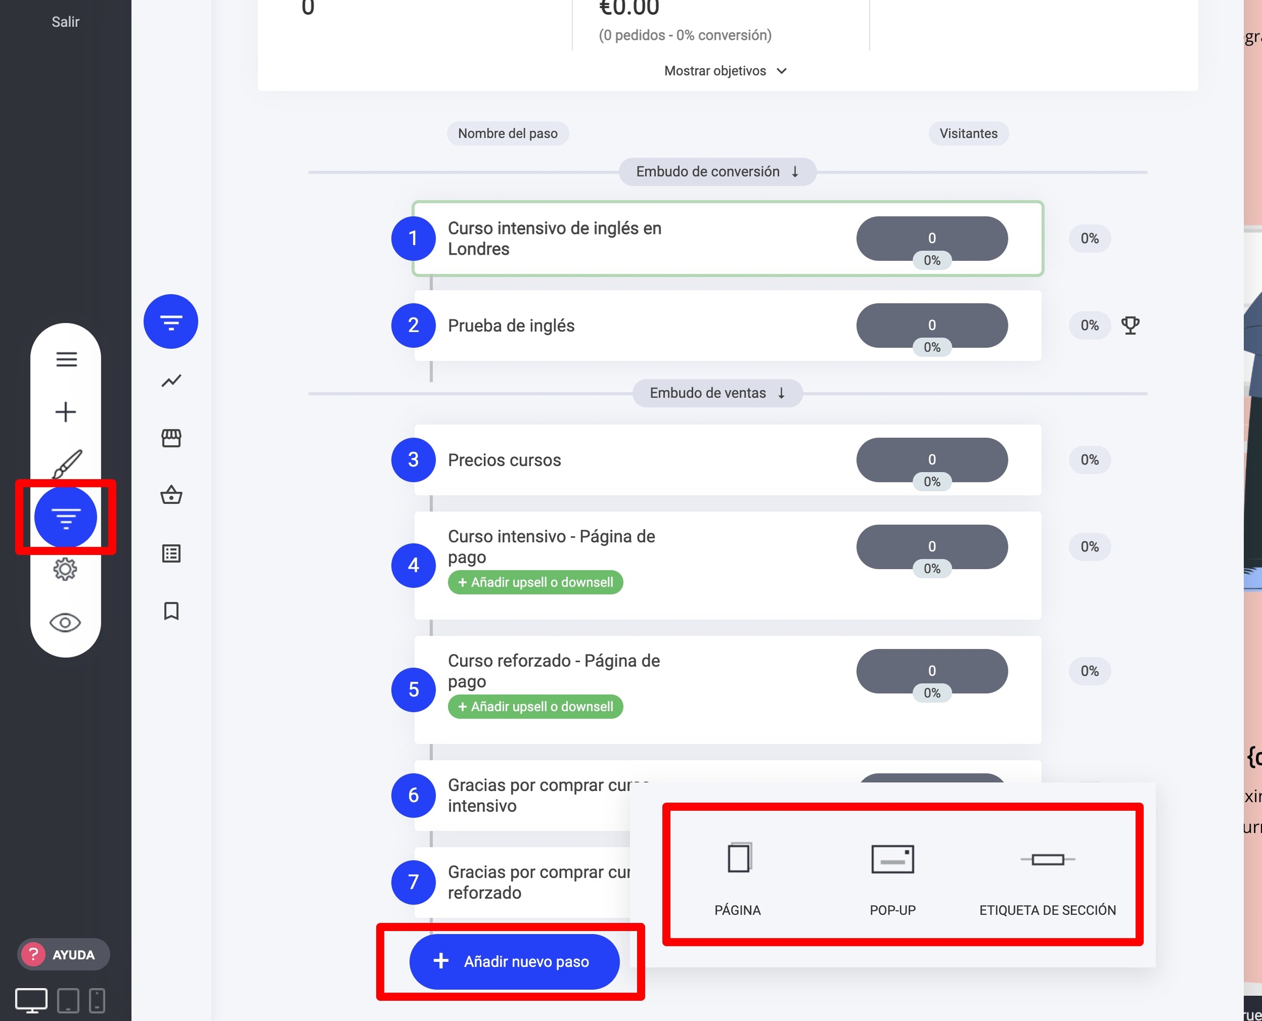This screenshot has height=1021, width=1262.
Task: Click the Añadir nuevo paso button
Action: click(514, 962)
